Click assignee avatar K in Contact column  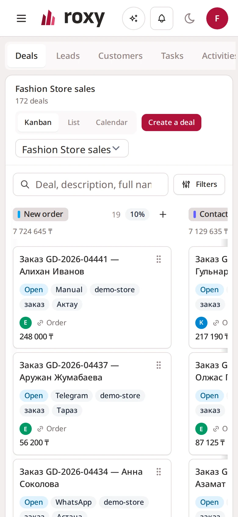(201, 323)
